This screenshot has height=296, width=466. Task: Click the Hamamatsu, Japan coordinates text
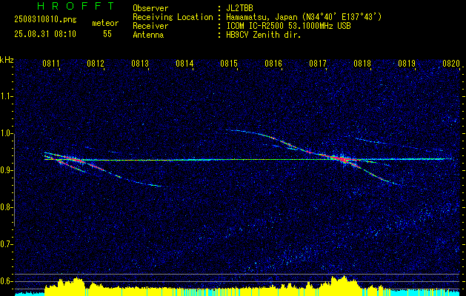[x=304, y=17]
